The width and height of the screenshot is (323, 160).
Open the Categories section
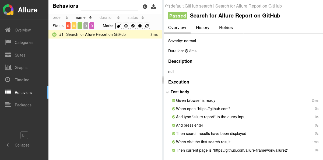[x=24, y=42]
